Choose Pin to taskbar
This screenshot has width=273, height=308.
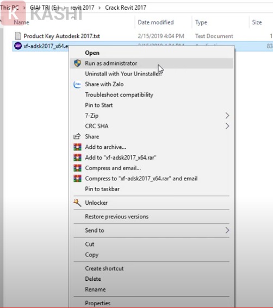click(102, 189)
